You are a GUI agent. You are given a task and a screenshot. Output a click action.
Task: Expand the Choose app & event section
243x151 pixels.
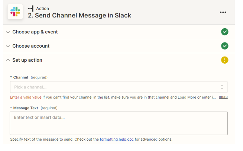(8, 32)
